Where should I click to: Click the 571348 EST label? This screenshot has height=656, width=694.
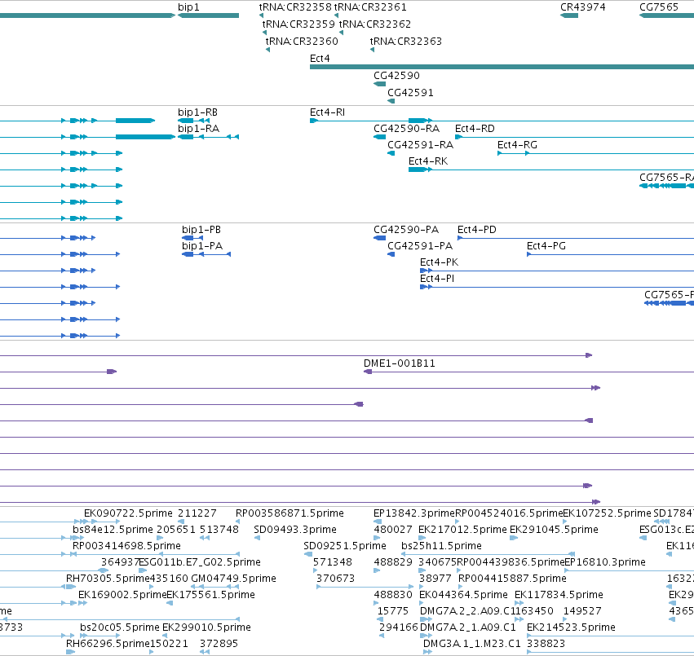[333, 562]
